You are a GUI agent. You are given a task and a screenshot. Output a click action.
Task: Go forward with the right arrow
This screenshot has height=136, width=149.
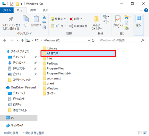coord(12,40)
